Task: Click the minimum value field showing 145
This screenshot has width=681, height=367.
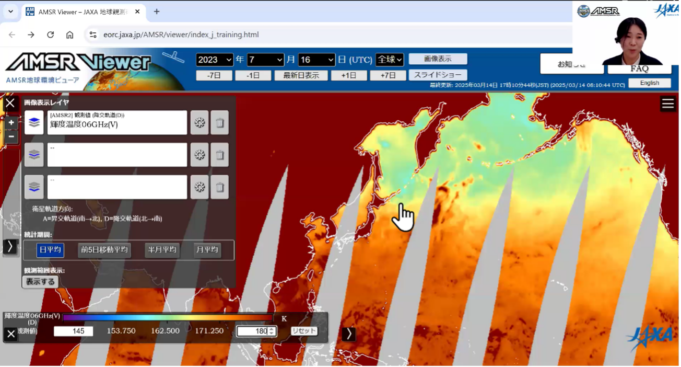Action: click(x=73, y=331)
